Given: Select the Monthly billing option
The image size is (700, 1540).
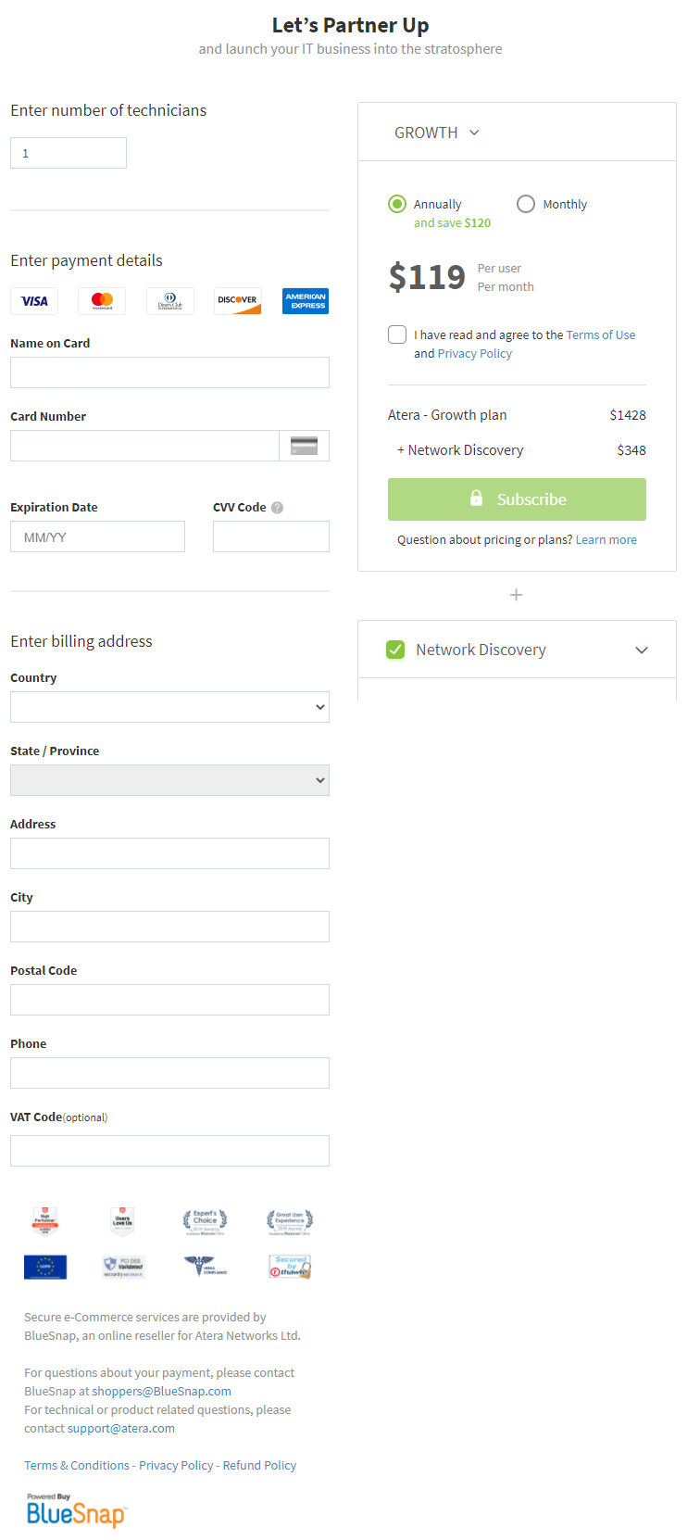Looking at the screenshot, I should (x=526, y=204).
